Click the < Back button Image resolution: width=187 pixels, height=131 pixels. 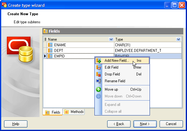[x=119, y=124]
